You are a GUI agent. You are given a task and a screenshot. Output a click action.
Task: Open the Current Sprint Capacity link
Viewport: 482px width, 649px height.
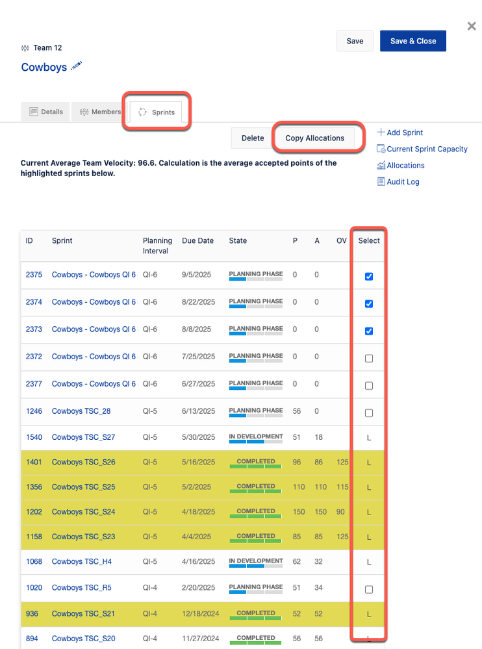pos(427,149)
